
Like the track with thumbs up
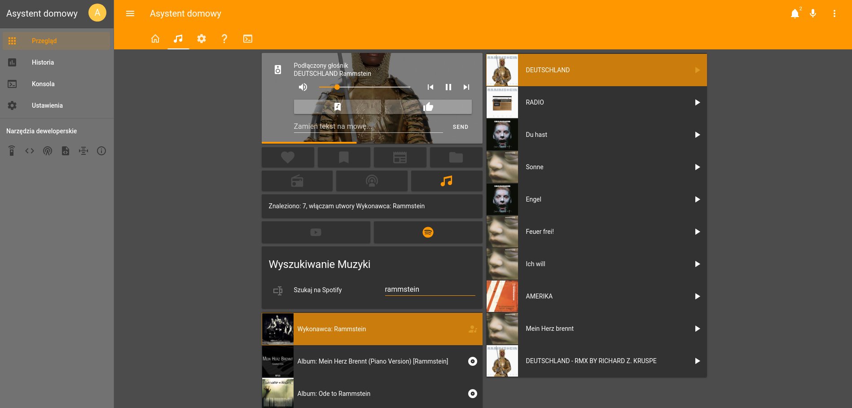tap(428, 107)
